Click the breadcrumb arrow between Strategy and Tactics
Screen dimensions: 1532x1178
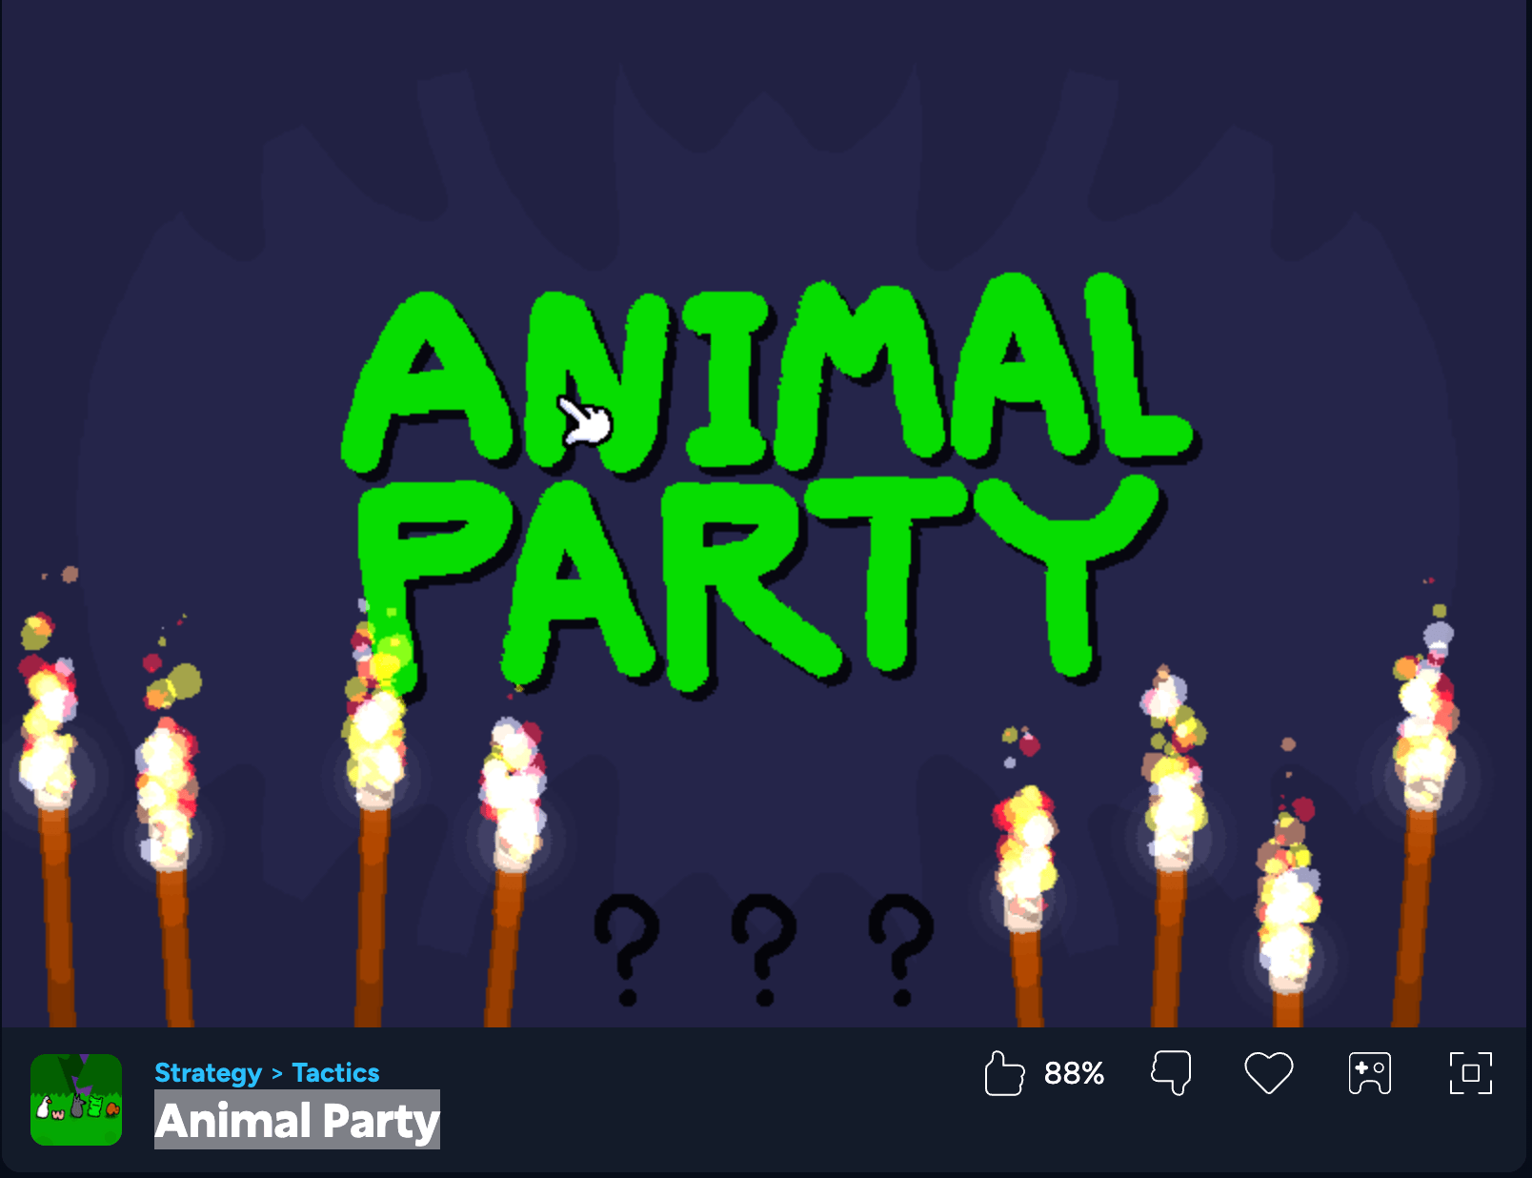pos(277,1074)
